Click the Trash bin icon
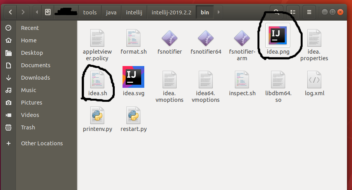Viewport: 352px width, 190px height. pos(8,127)
